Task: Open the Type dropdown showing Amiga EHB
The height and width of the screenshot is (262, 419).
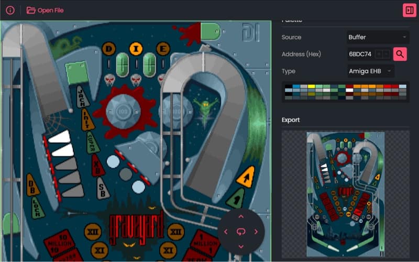Action: (370, 71)
